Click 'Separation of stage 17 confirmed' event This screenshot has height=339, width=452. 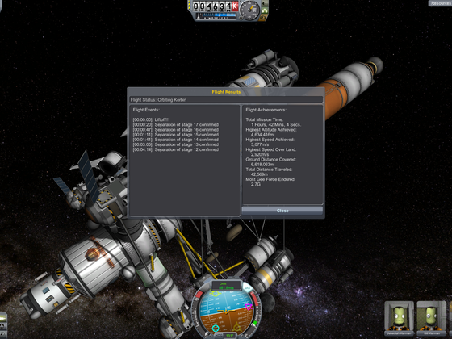click(176, 125)
